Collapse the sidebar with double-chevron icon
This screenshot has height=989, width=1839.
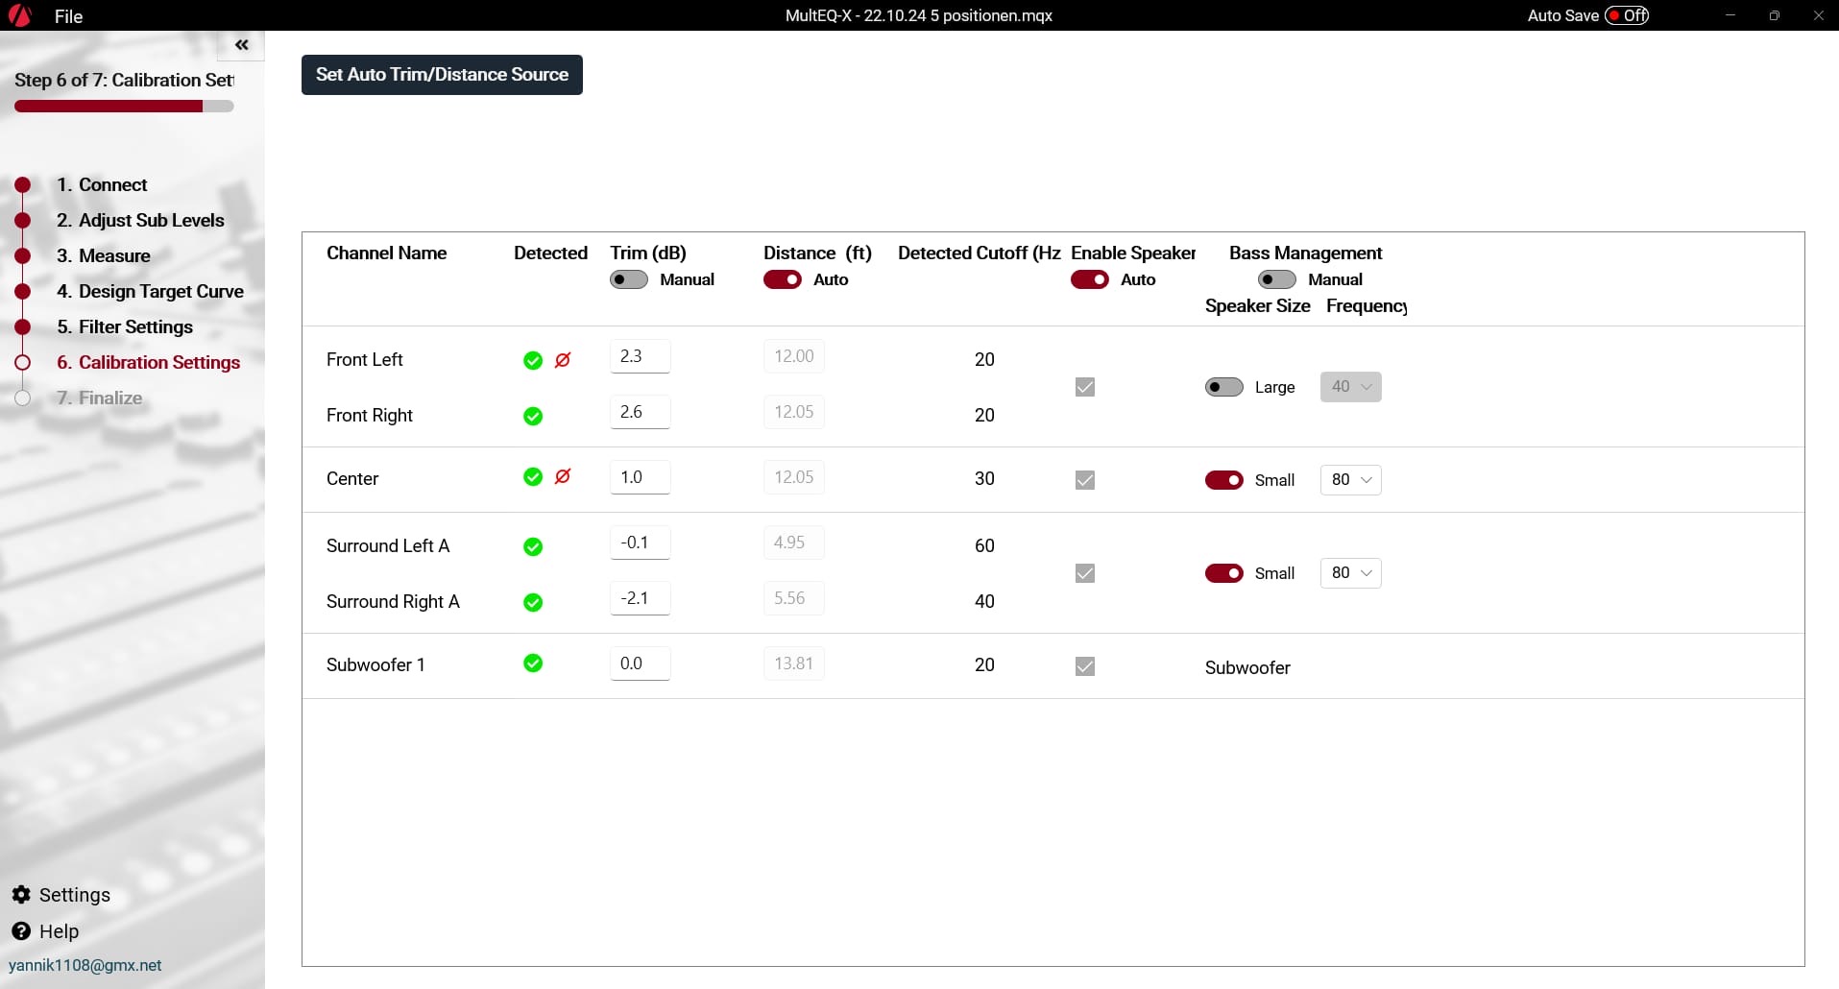coord(241,45)
